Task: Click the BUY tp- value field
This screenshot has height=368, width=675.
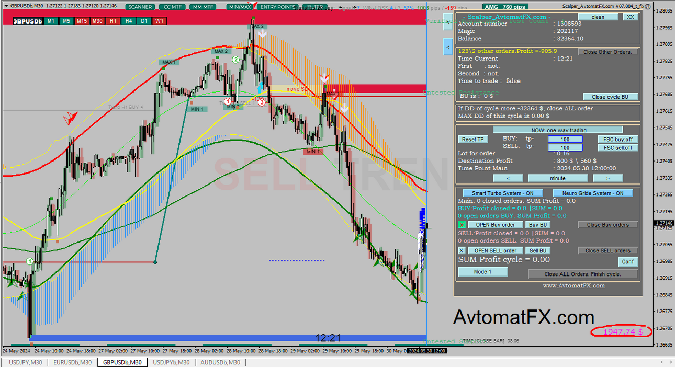Action: click(x=565, y=139)
